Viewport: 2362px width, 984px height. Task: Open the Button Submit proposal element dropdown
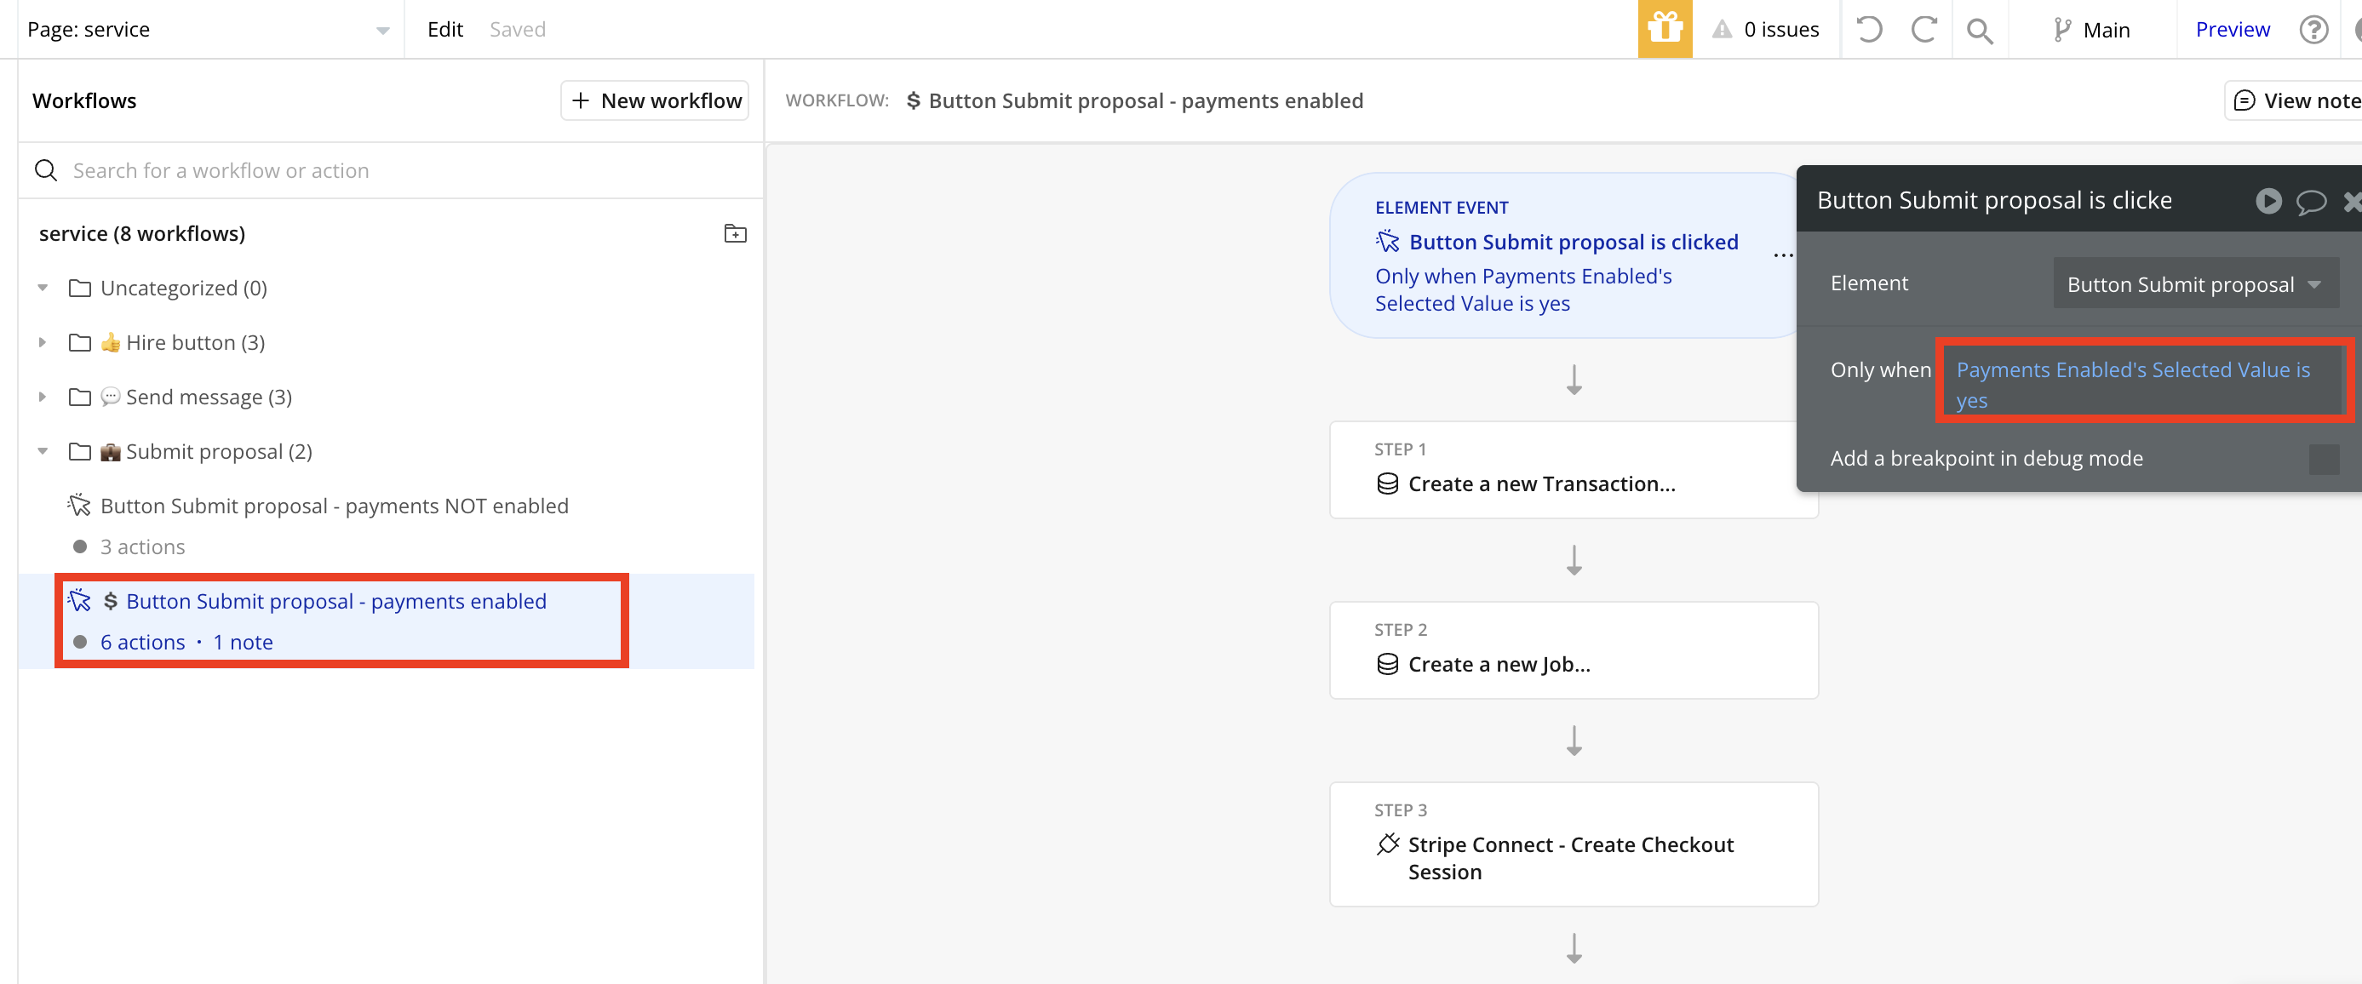(2194, 284)
